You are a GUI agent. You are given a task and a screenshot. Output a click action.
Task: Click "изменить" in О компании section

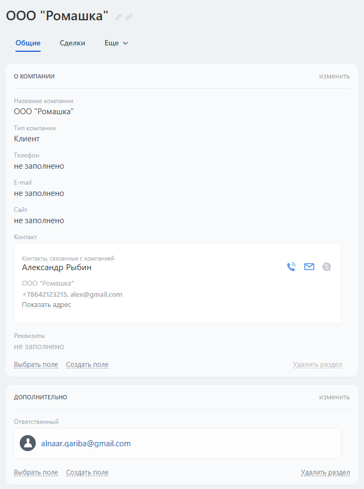pyautogui.click(x=335, y=76)
